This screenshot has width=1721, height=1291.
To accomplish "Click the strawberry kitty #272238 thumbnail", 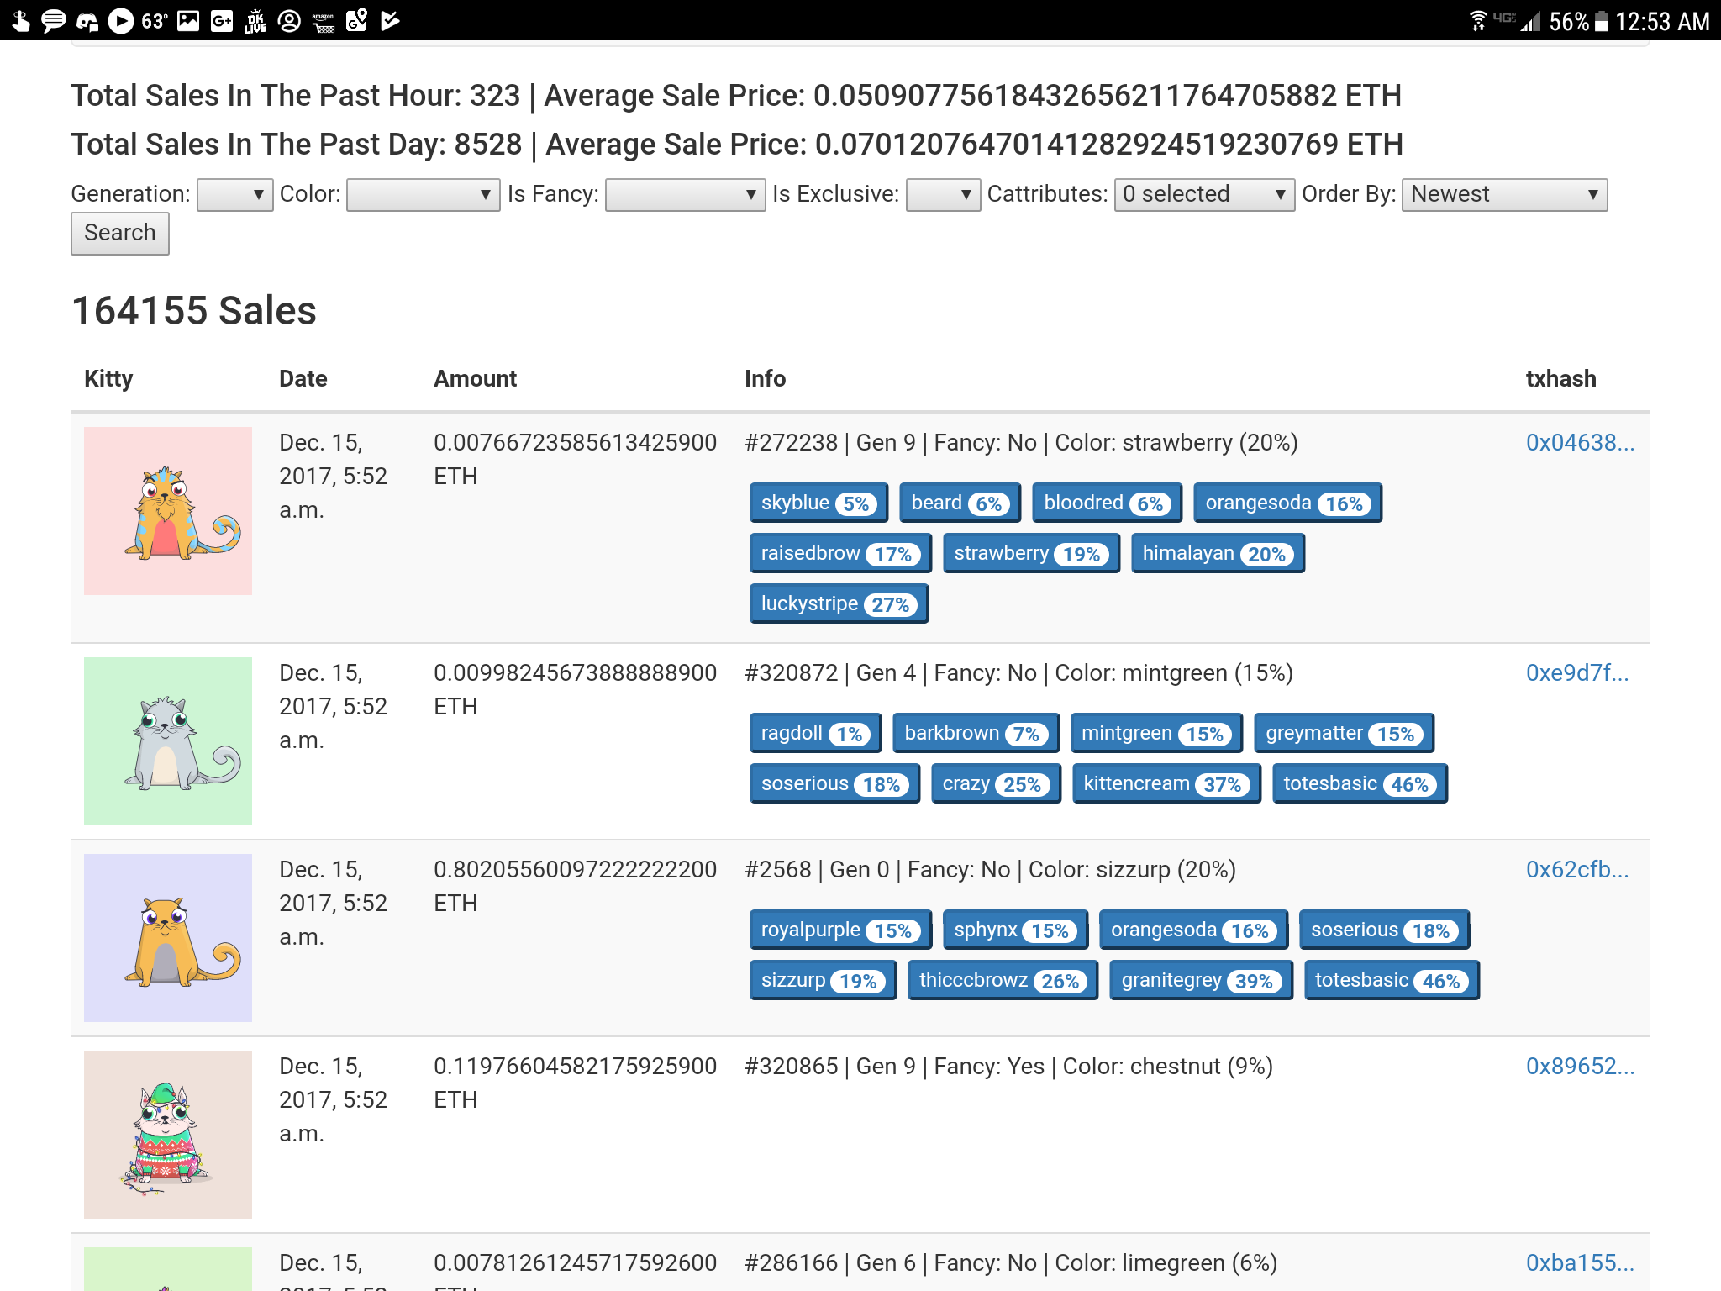I will [x=168, y=511].
